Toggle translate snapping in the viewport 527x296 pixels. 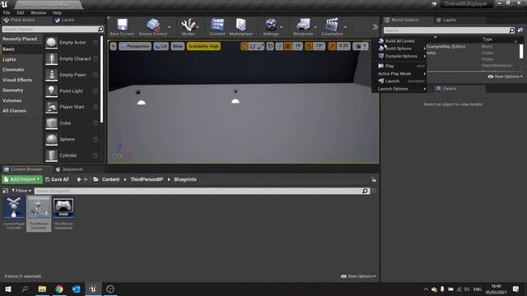[288, 46]
